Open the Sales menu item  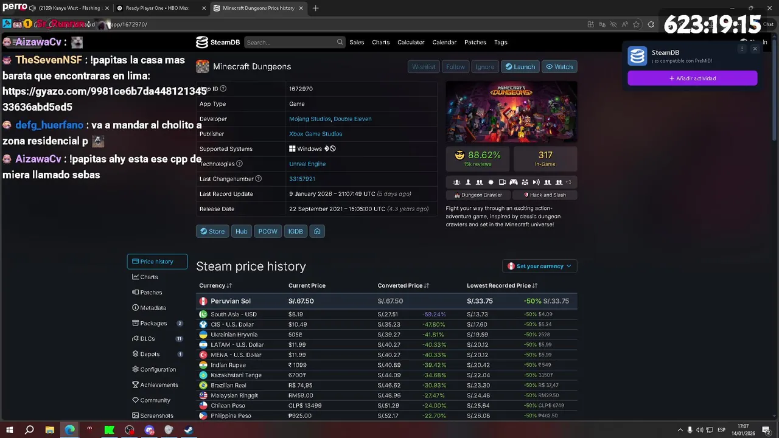pos(357,42)
